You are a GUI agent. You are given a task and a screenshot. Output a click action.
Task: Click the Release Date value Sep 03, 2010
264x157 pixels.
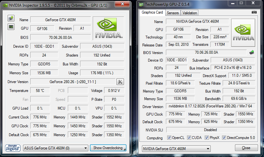(x=178, y=45)
